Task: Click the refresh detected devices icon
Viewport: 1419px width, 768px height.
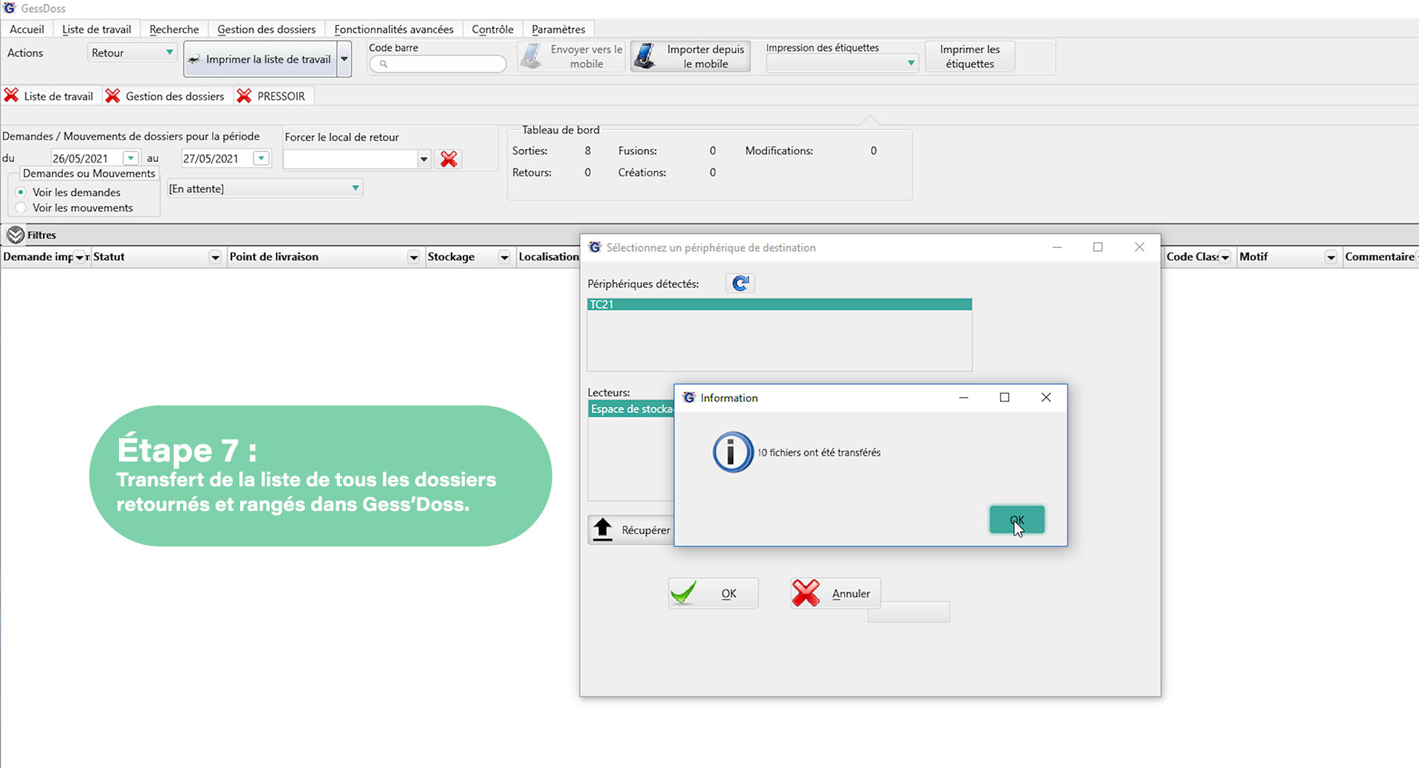Action: (741, 283)
